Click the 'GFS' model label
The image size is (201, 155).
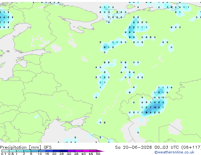[x=48, y=147]
